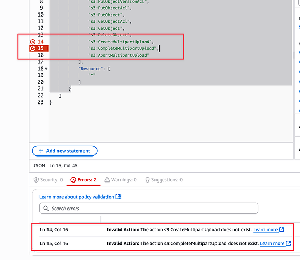Open the Suggestions: 0 tab
Image resolution: width=300 pixels, height=260 pixels.
[x=164, y=180]
